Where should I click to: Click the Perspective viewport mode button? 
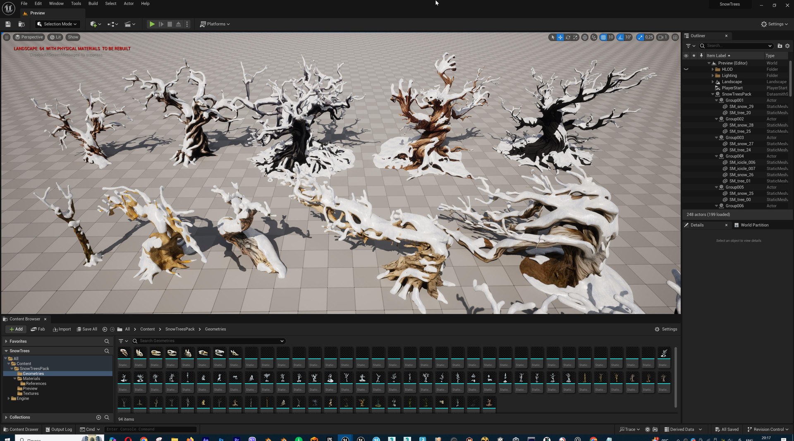point(29,37)
